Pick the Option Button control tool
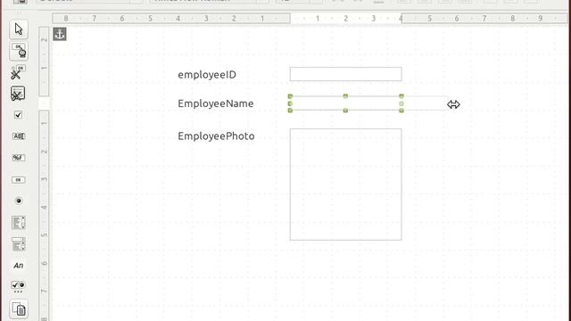This screenshot has height=321, width=571. [x=19, y=201]
